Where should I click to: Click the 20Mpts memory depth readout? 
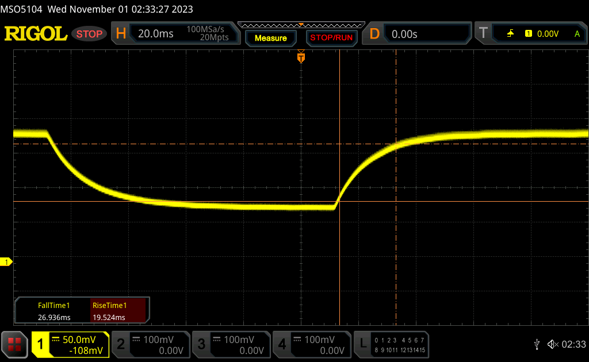pyautogui.click(x=214, y=37)
